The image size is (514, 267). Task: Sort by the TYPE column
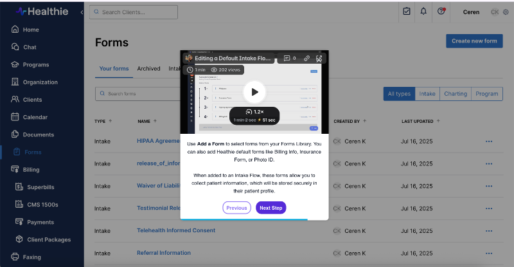pyautogui.click(x=103, y=121)
